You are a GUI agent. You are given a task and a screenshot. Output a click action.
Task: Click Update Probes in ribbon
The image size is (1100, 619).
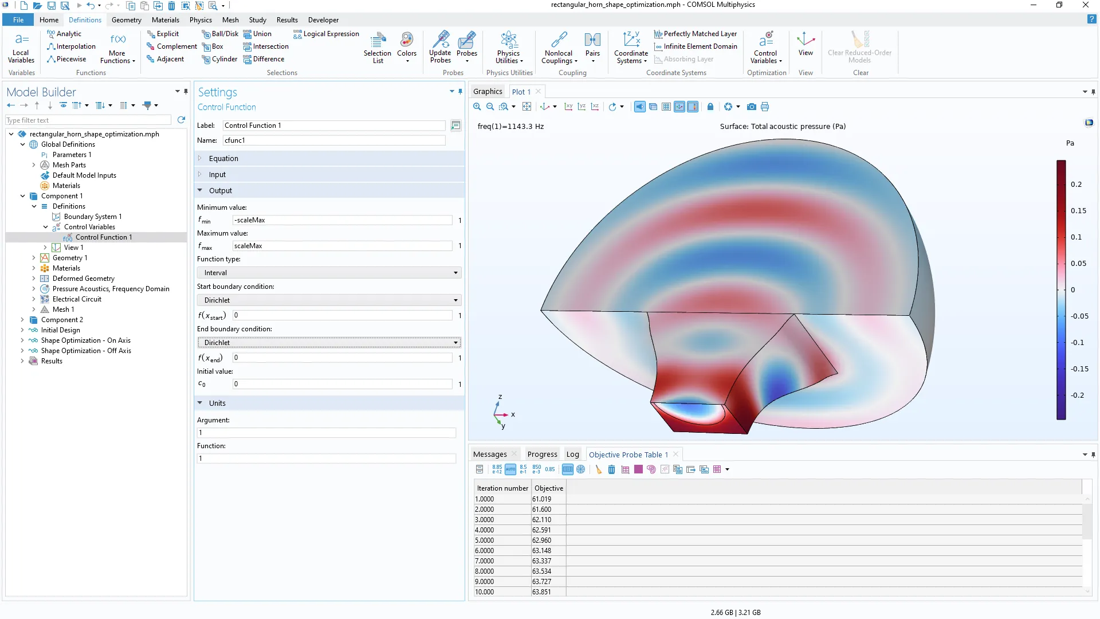(x=440, y=47)
